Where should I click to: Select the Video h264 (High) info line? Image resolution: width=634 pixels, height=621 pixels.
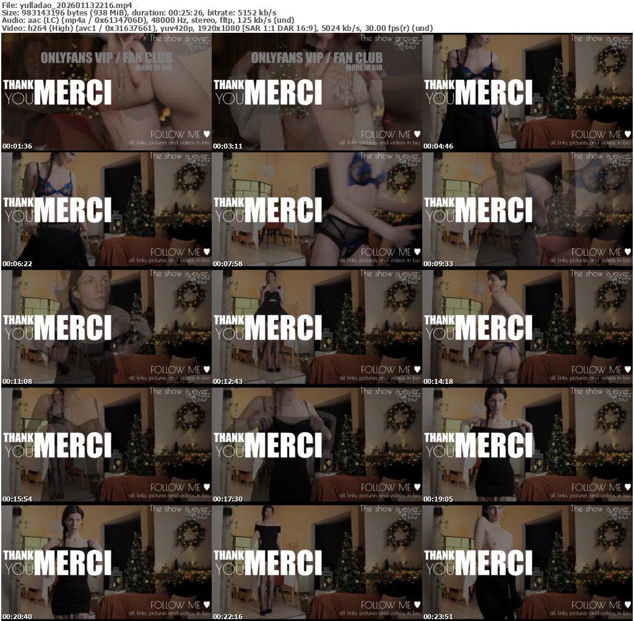217,28
